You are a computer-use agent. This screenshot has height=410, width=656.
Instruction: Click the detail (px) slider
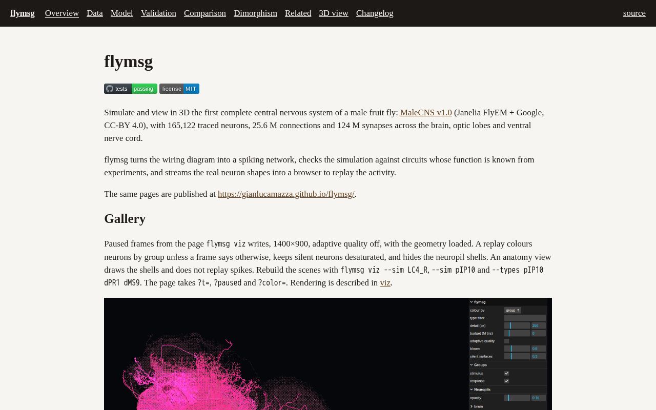(517, 325)
